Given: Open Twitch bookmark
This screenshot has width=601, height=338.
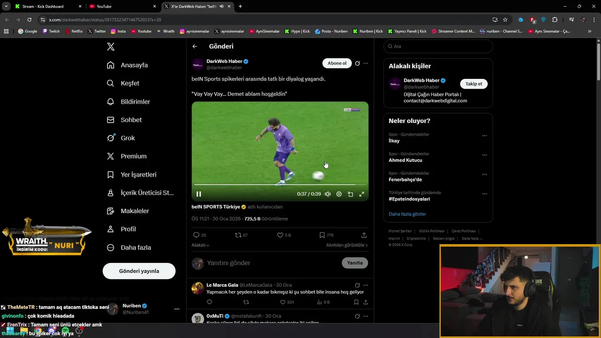Looking at the screenshot, I should pos(51,31).
